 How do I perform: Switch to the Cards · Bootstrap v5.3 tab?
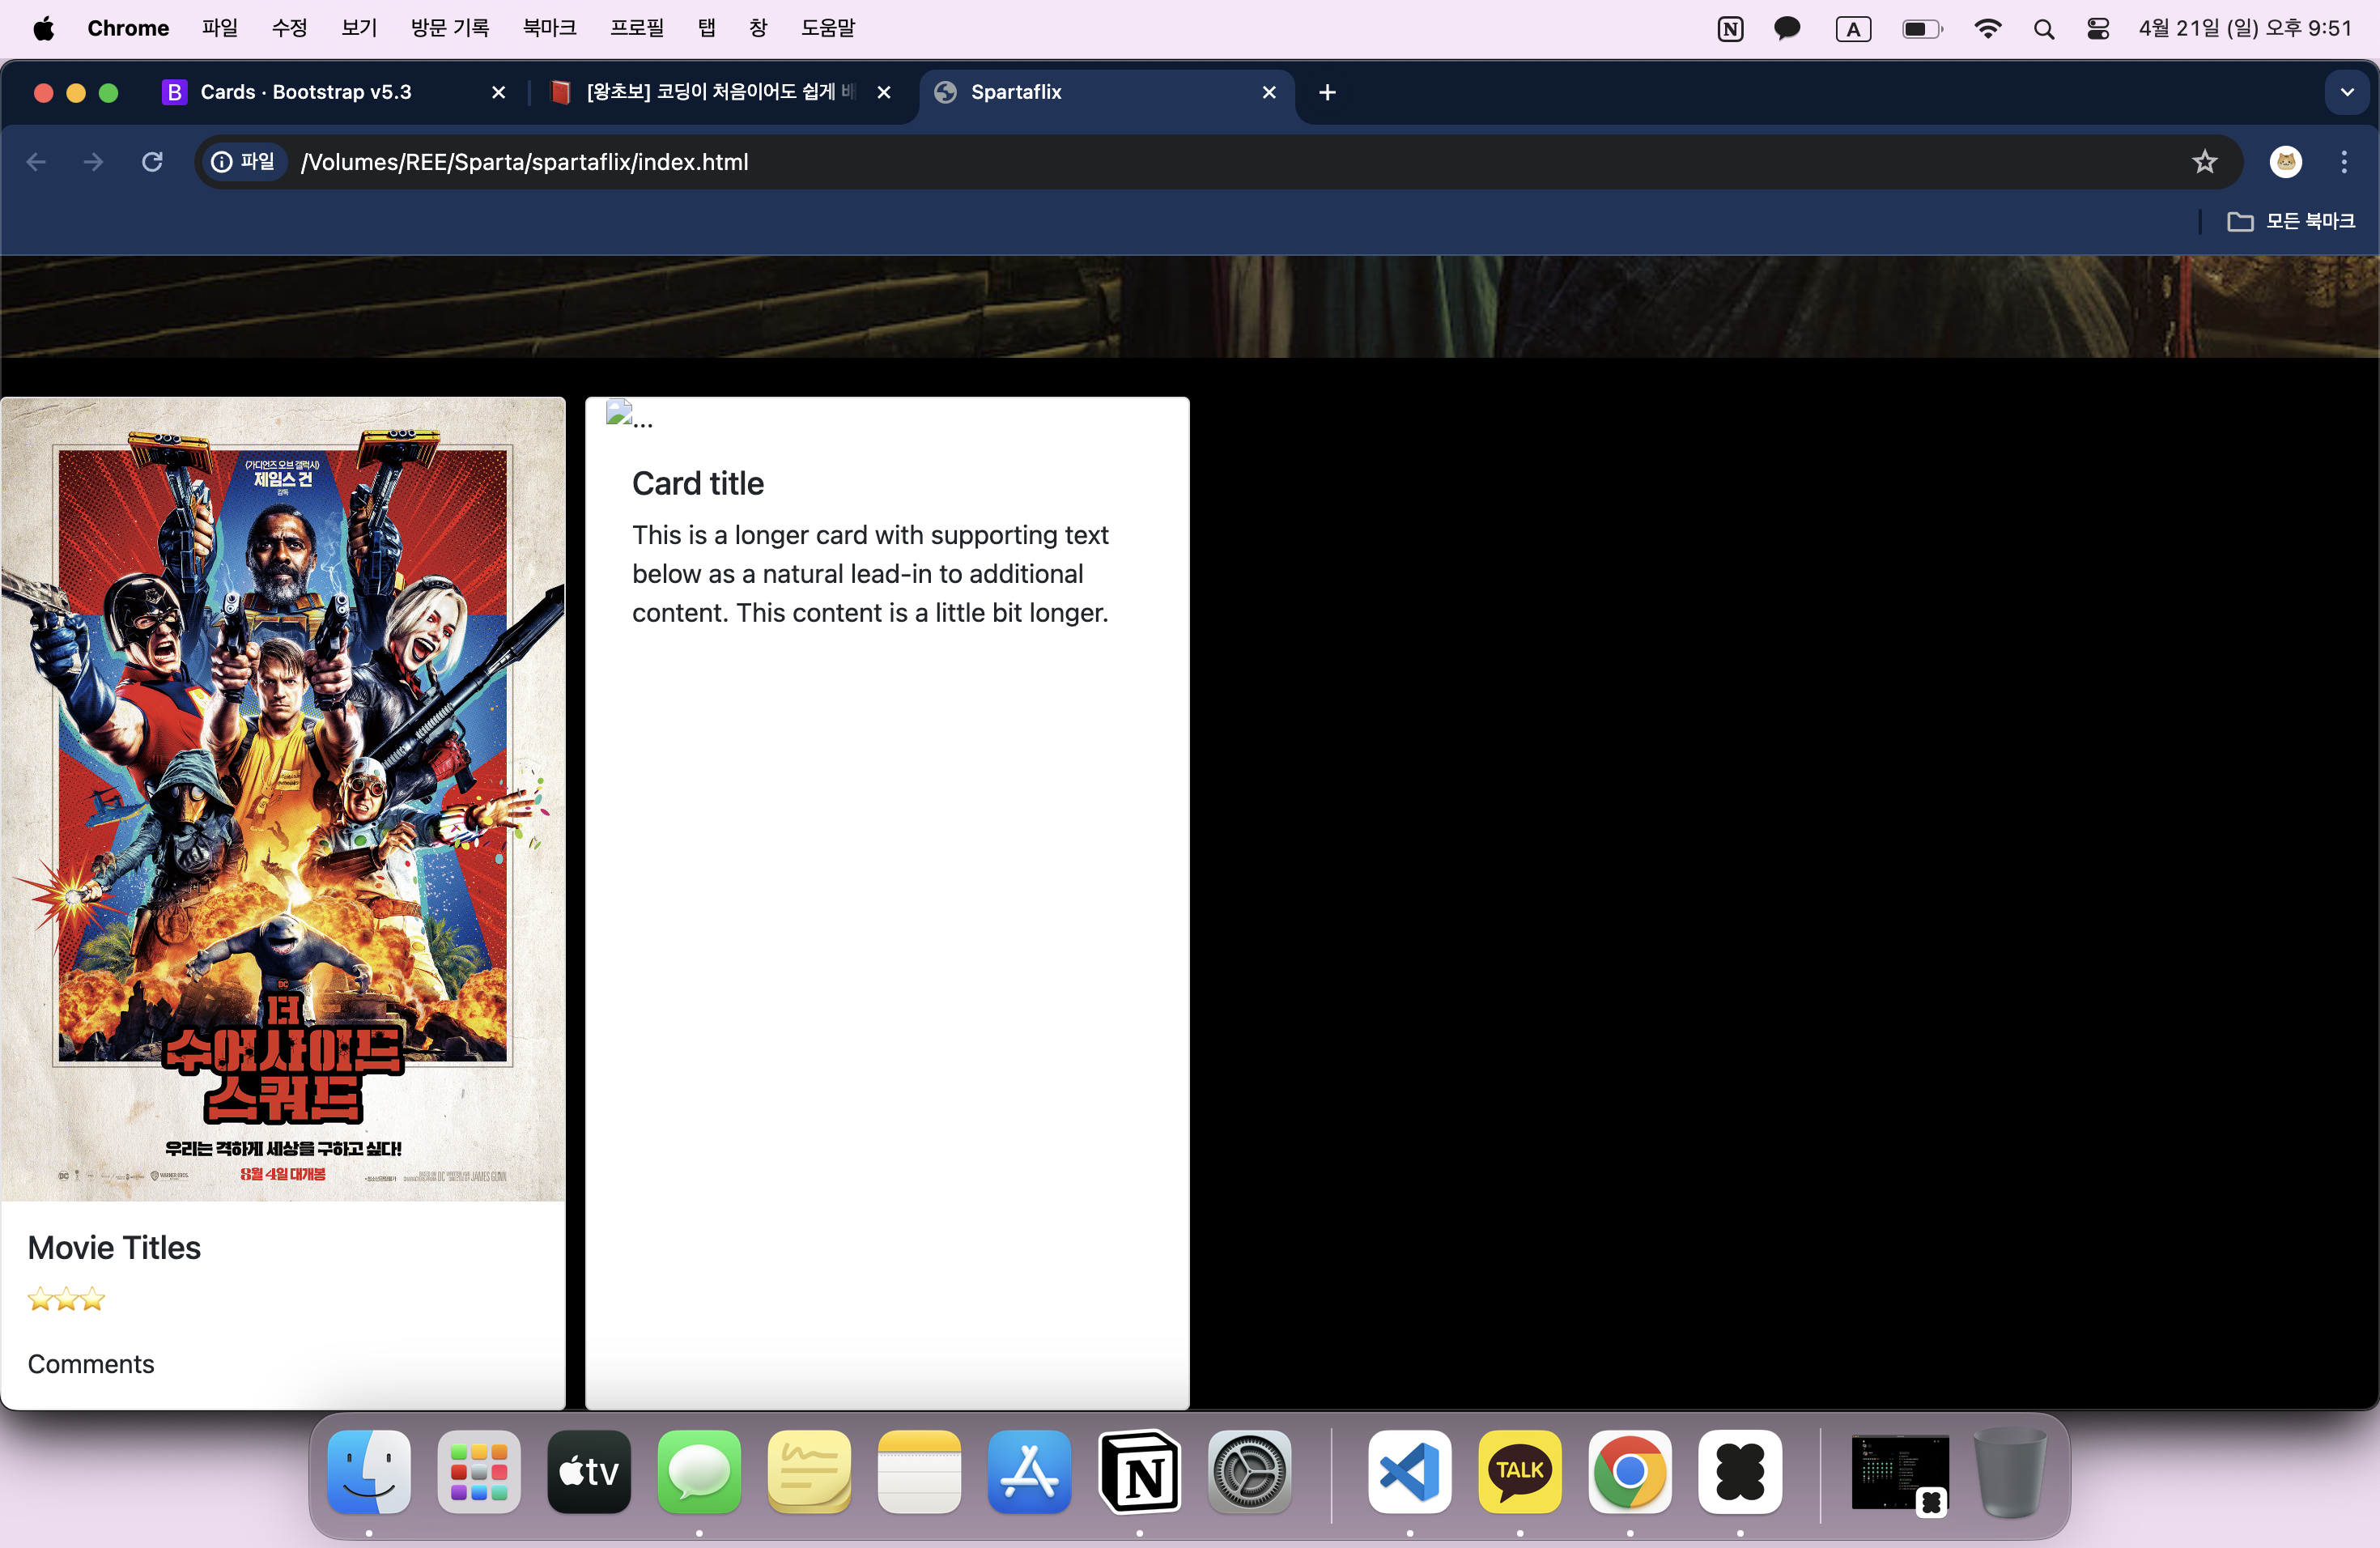pyautogui.click(x=336, y=93)
